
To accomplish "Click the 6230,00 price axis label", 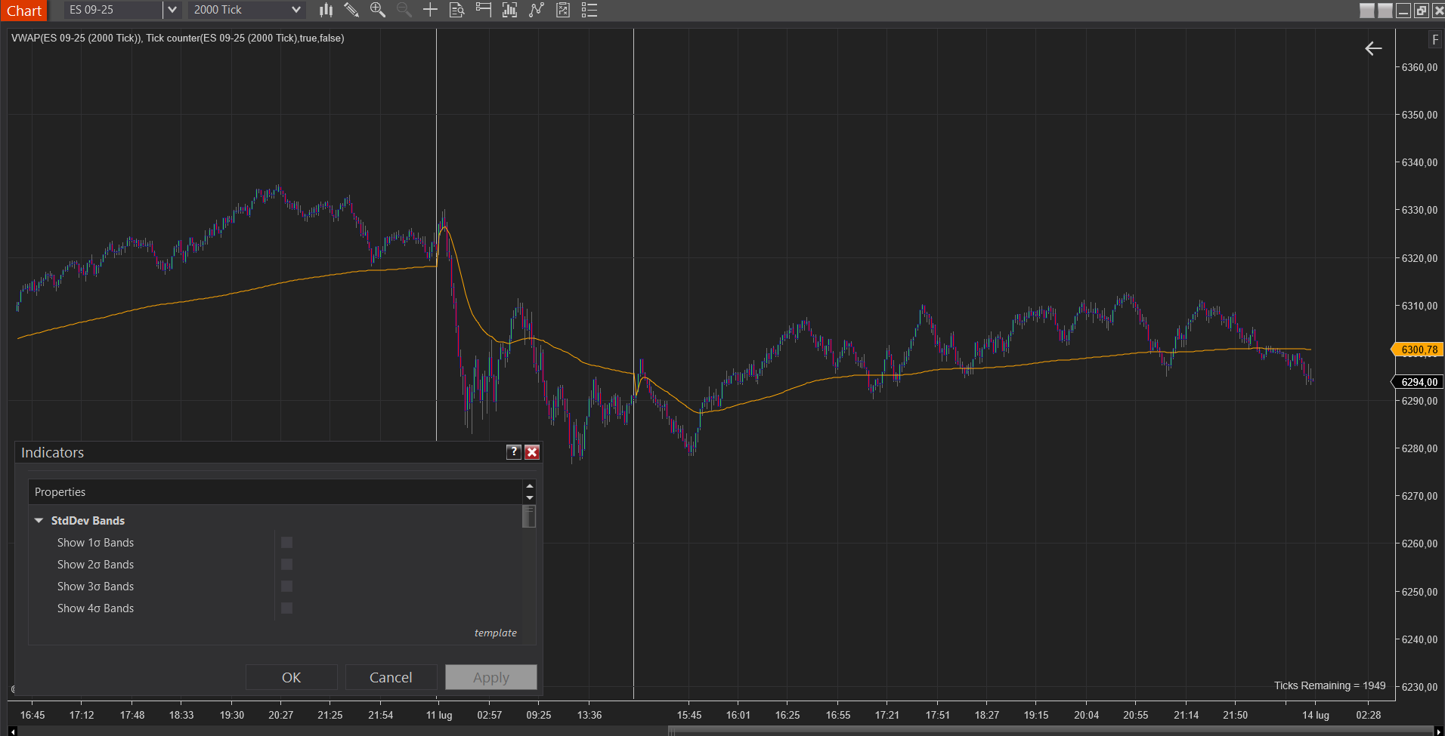I will click(1419, 687).
